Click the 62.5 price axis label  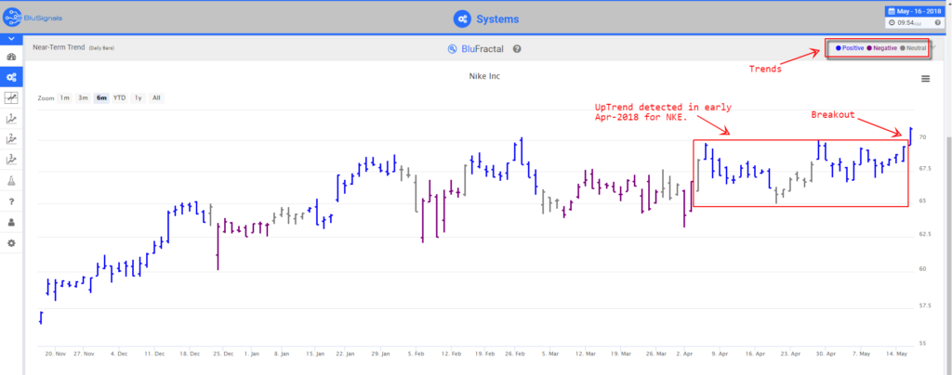pyautogui.click(x=927, y=234)
